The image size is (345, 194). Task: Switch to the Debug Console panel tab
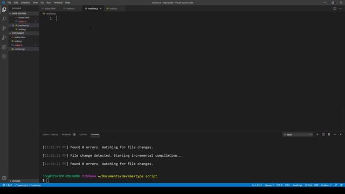point(50,135)
